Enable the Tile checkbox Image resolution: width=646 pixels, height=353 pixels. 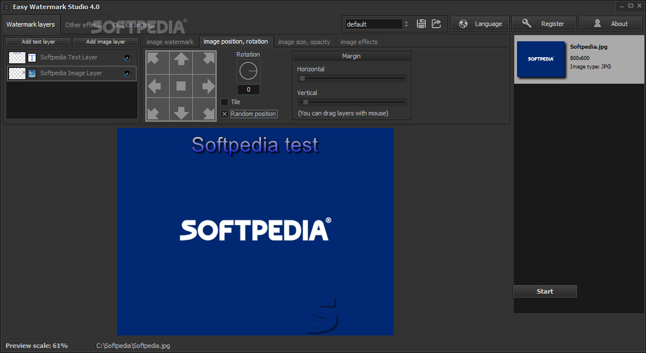[x=225, y=102]
